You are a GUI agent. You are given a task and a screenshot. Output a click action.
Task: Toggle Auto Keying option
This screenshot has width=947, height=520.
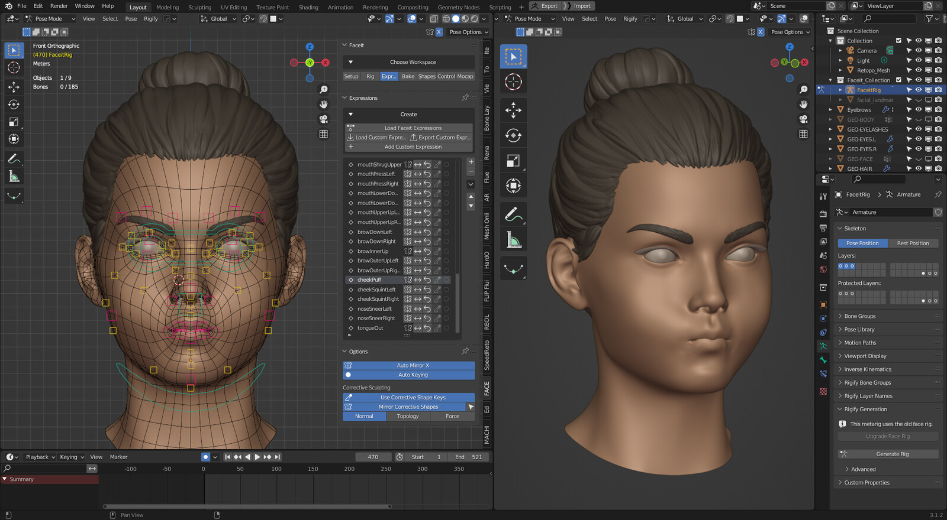pos(409,375)
